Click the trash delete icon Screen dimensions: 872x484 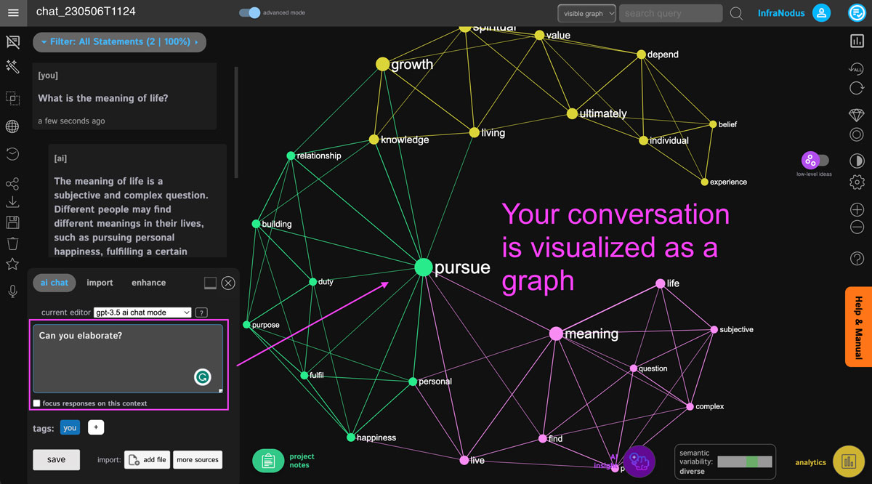[12, 243]
